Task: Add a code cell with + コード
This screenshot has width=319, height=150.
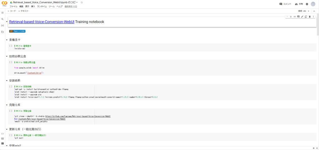Action: tap(12, 11)
